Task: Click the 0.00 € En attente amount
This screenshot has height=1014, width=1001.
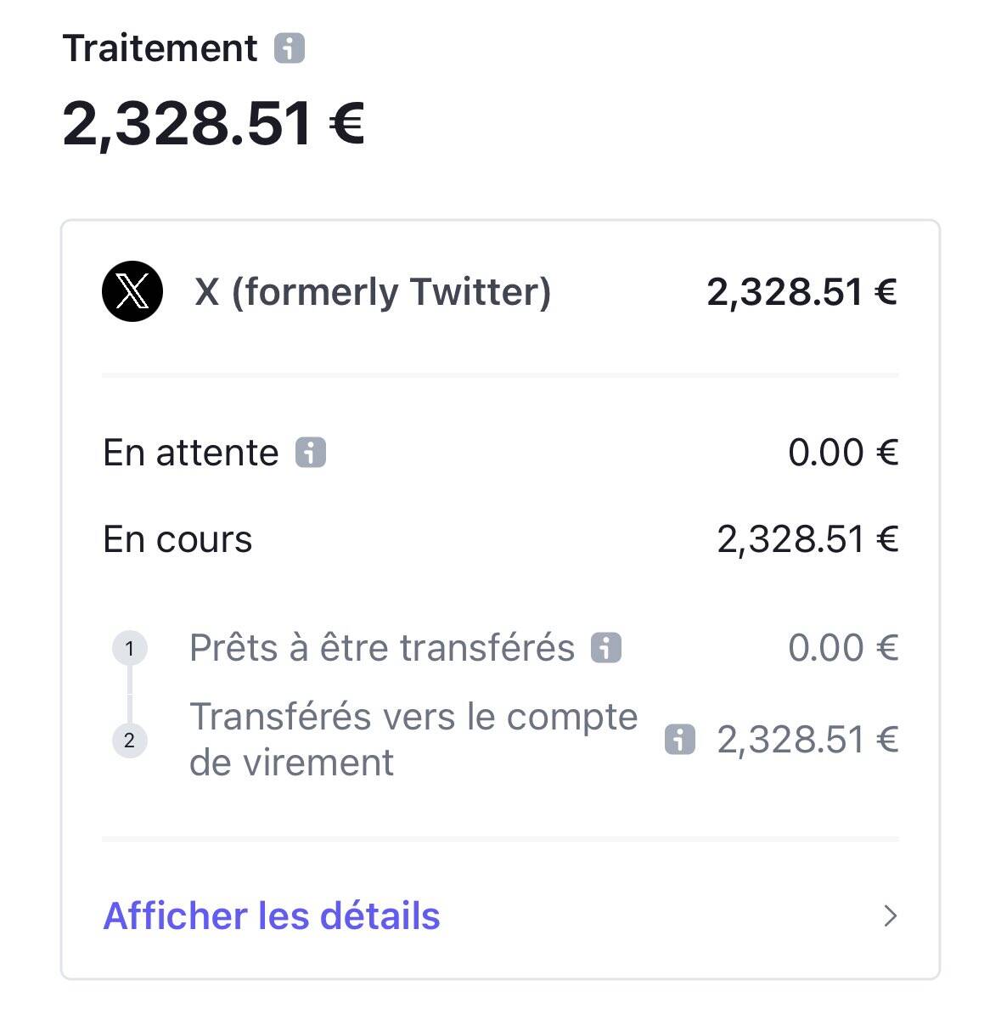Action: pyautogui.click(x=842, y=453)
